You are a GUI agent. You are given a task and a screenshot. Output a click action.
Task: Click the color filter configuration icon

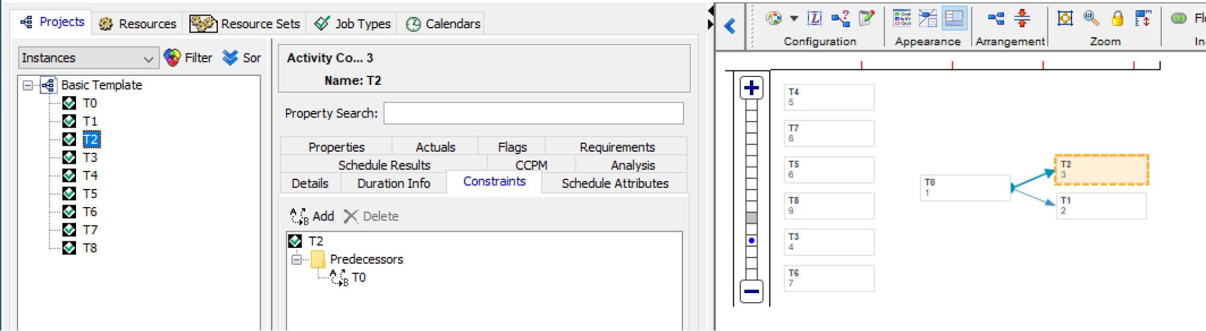pyautogui.click(x=773, y=18)
